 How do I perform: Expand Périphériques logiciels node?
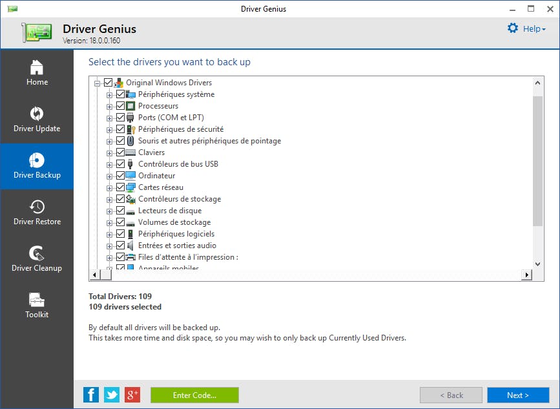(109, 235)
